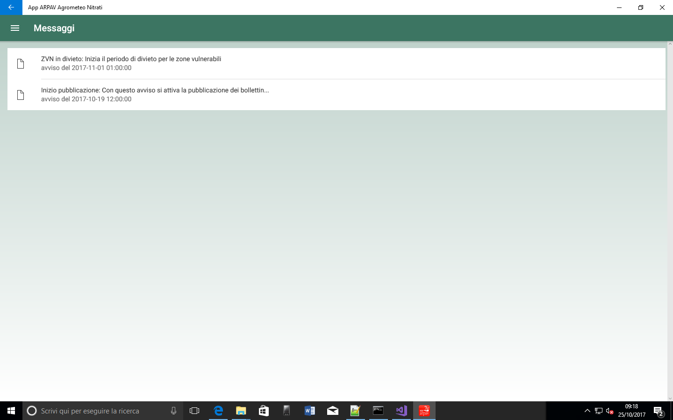Click the ARPAV app taskbar icon
This screenshot has width=673, height=420.
[x=424, y=411]
